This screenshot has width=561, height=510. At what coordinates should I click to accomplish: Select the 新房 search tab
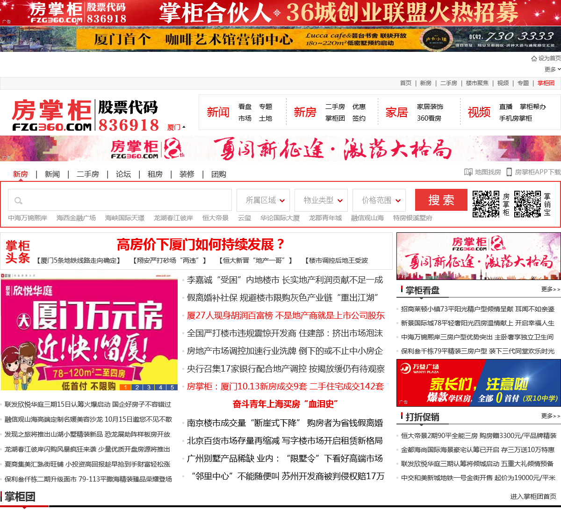21,174
